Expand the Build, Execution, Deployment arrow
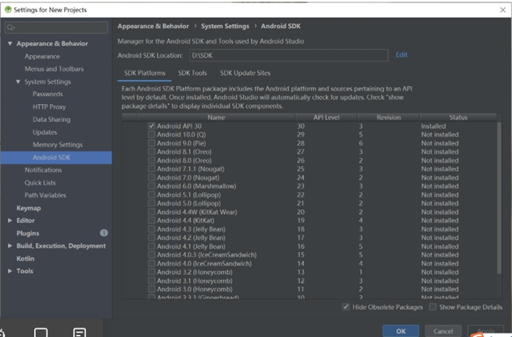This screenshot has width=512, height=337. (10, 246)
